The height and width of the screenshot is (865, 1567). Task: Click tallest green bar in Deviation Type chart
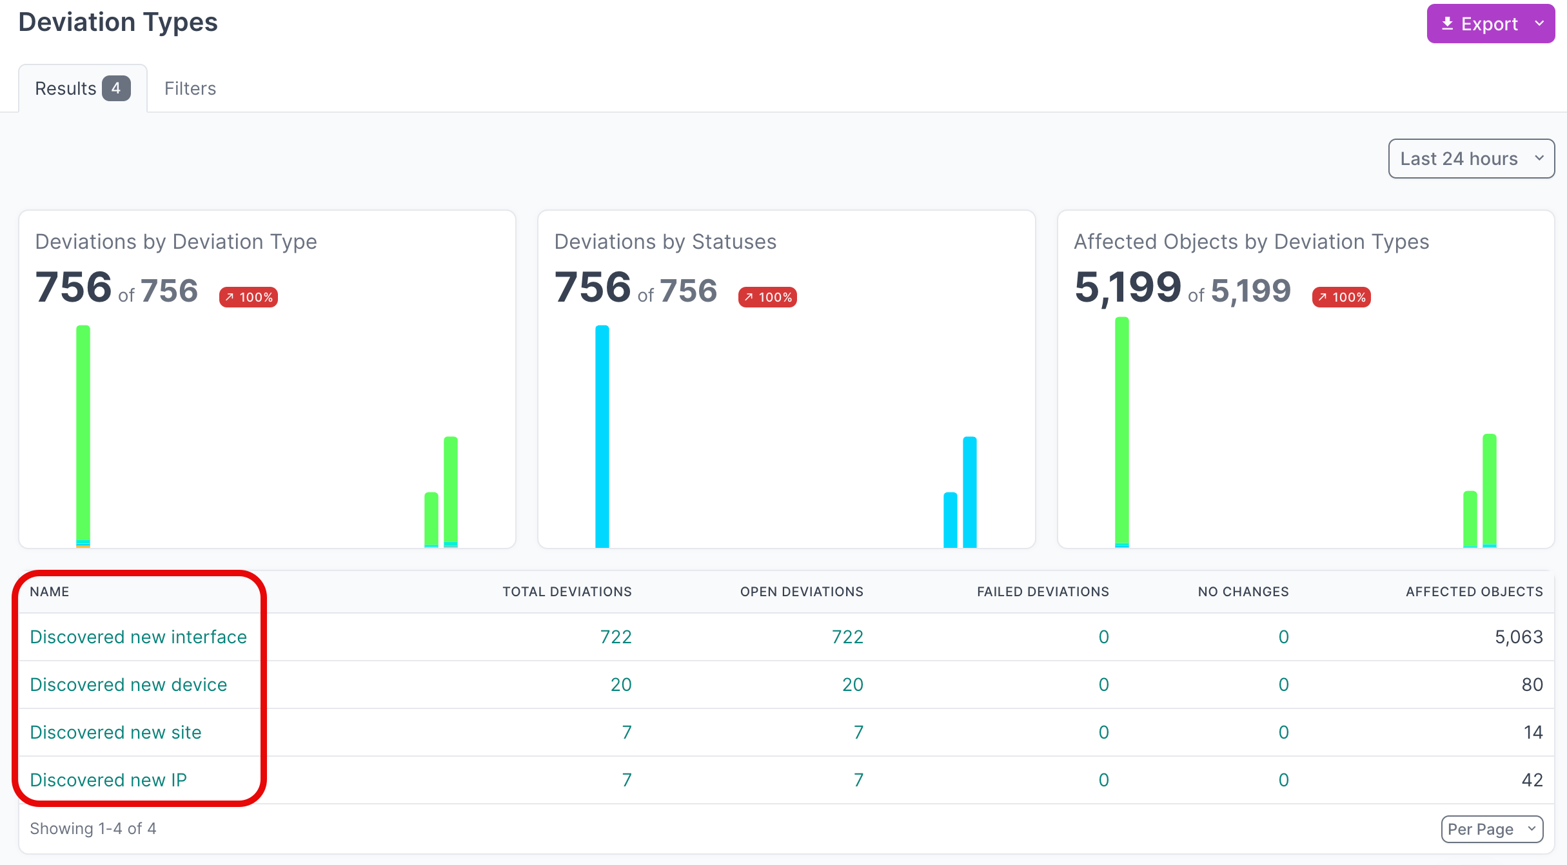83,432
